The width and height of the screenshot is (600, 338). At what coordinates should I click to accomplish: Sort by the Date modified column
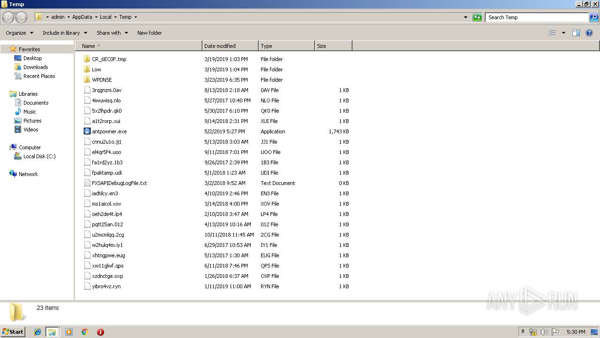pyautogui.click(x=230, y=46)
